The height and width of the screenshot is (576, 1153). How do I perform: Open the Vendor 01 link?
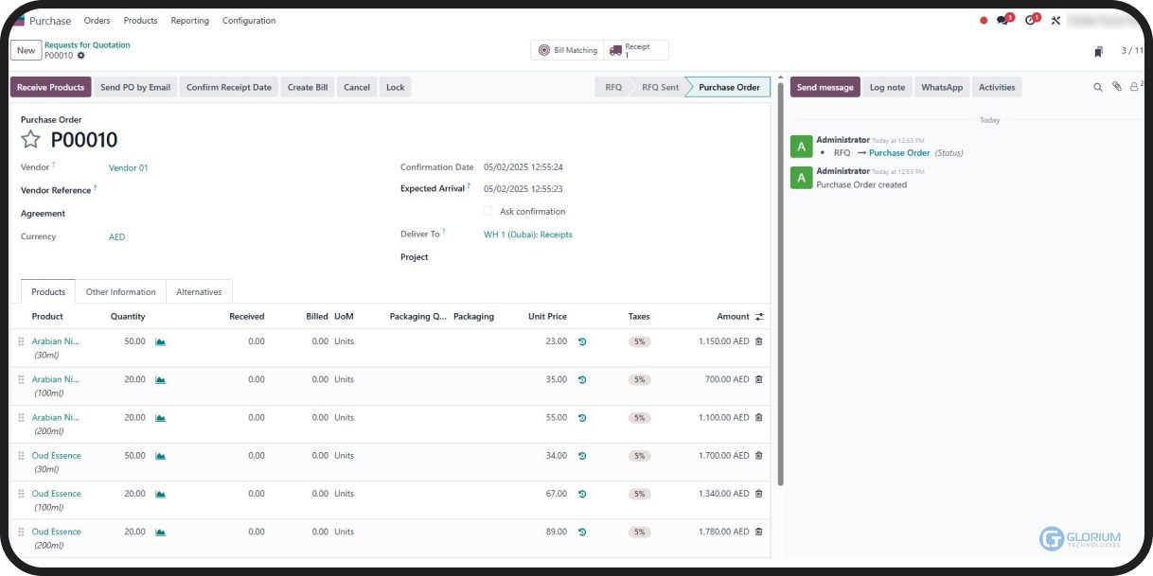tap(129, 167)
